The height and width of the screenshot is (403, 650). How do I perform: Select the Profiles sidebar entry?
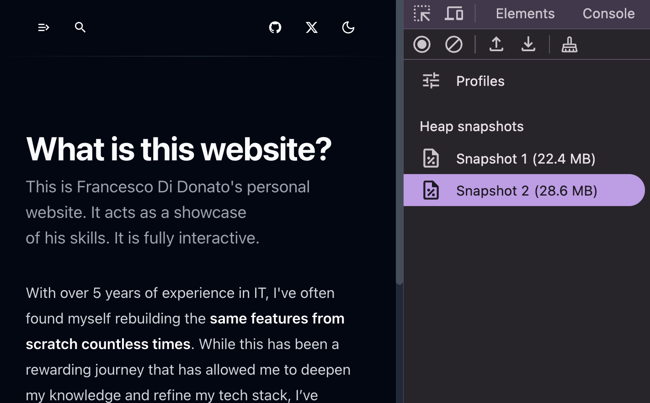click(x=480, y=81)
